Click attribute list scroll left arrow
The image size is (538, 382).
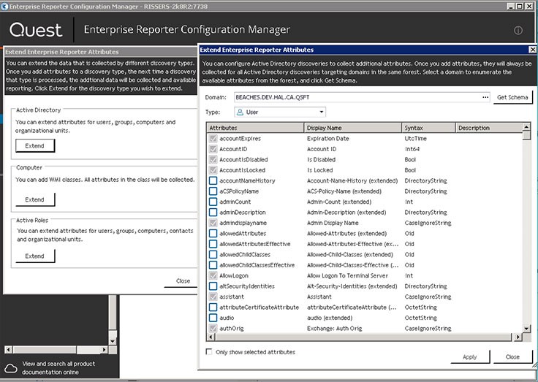pos(211,337)
